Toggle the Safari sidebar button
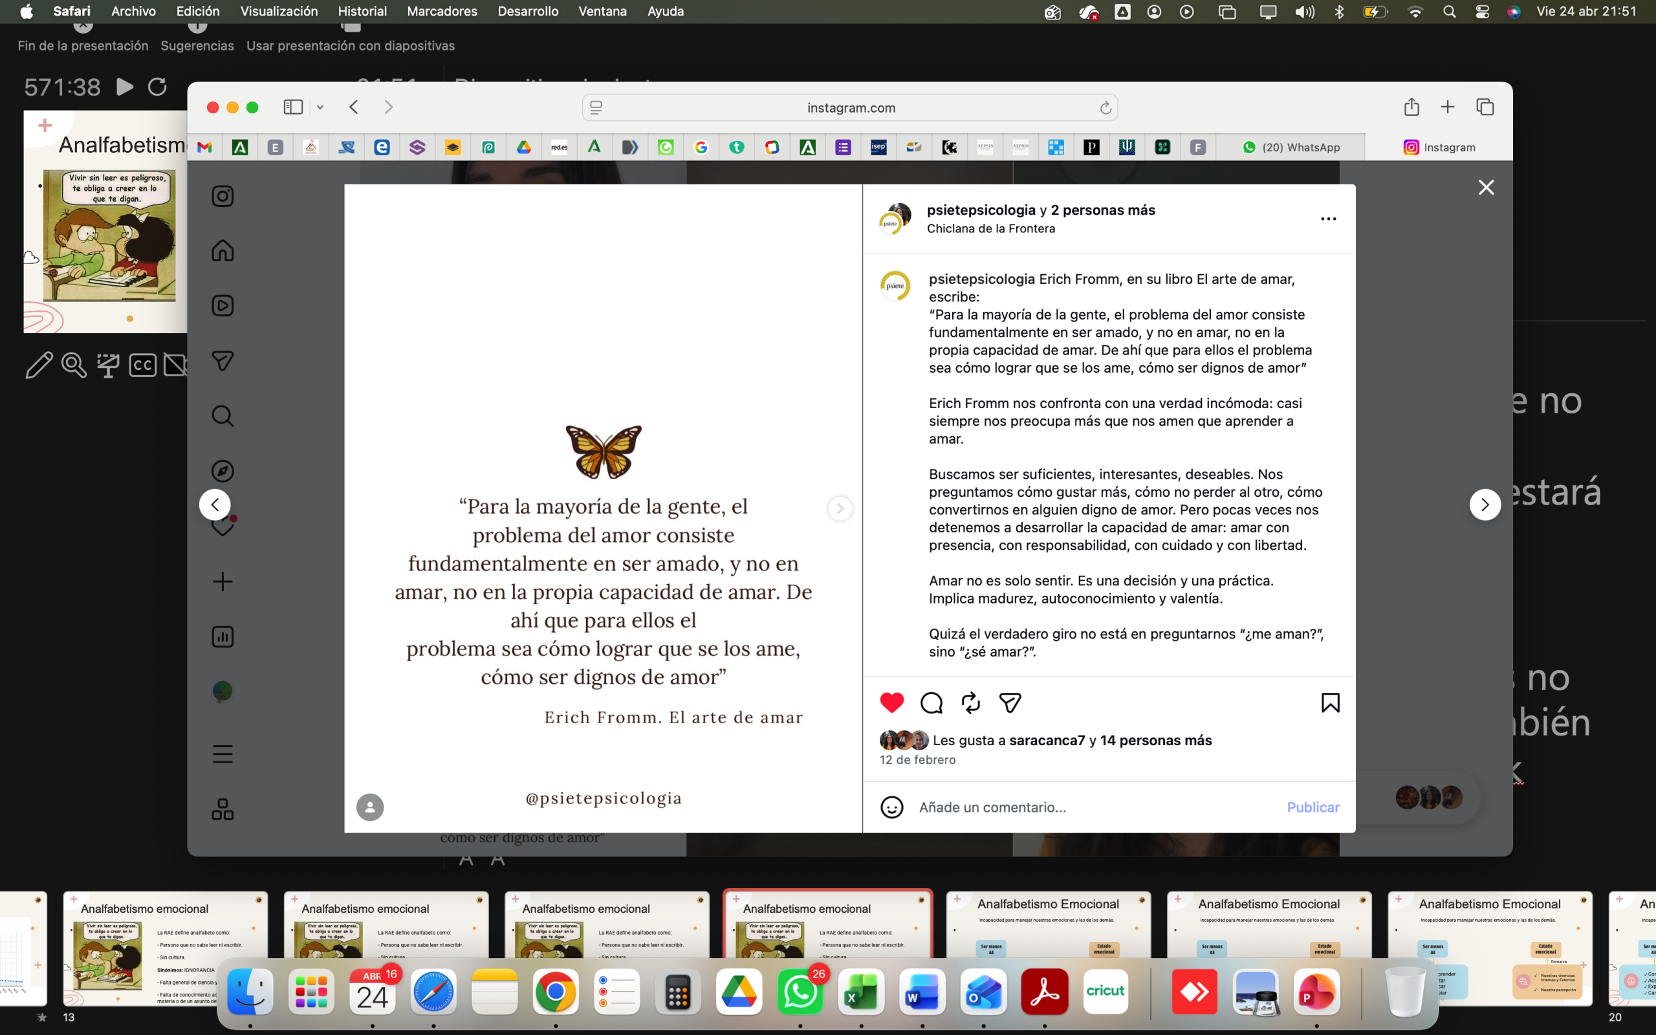 pos(293,107)
